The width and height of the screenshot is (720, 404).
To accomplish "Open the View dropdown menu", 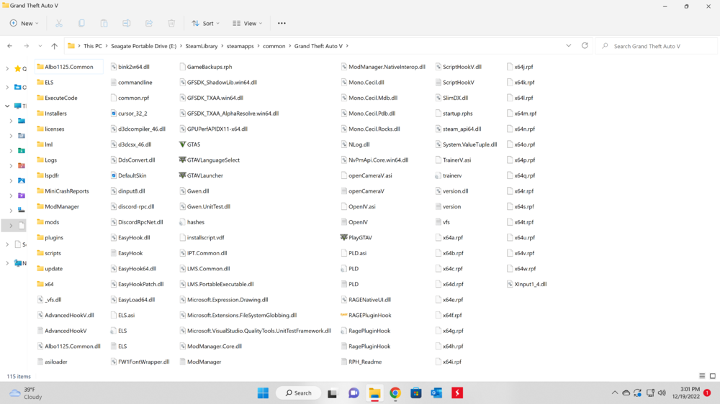I will pyautogui.click(x=248, y=24).
